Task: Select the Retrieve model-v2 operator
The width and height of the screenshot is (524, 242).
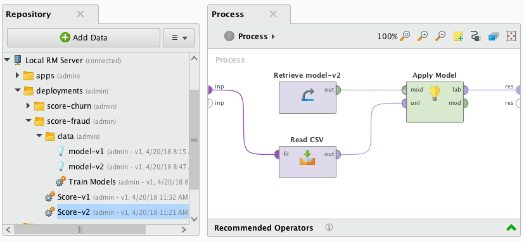Action: pyautogui.click(x=307, y=97)
